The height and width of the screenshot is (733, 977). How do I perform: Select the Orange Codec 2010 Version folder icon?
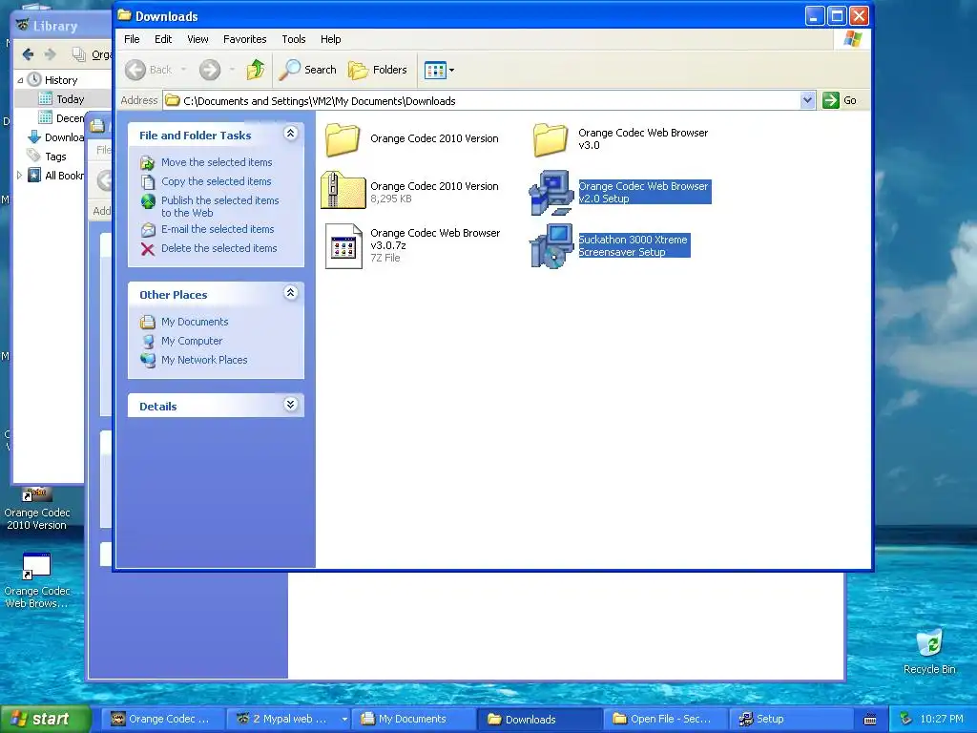pyautogui.click(x=343, y=139)
